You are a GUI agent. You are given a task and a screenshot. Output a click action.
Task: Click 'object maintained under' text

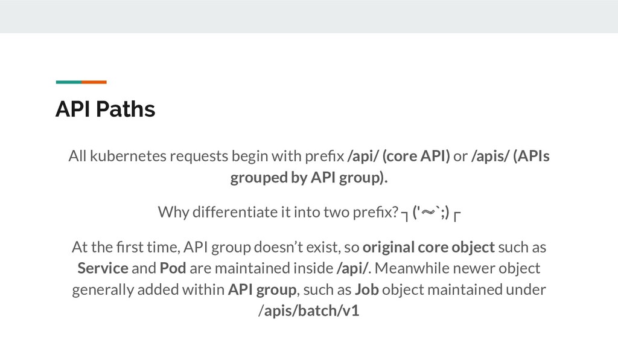[x=464, y=289]
